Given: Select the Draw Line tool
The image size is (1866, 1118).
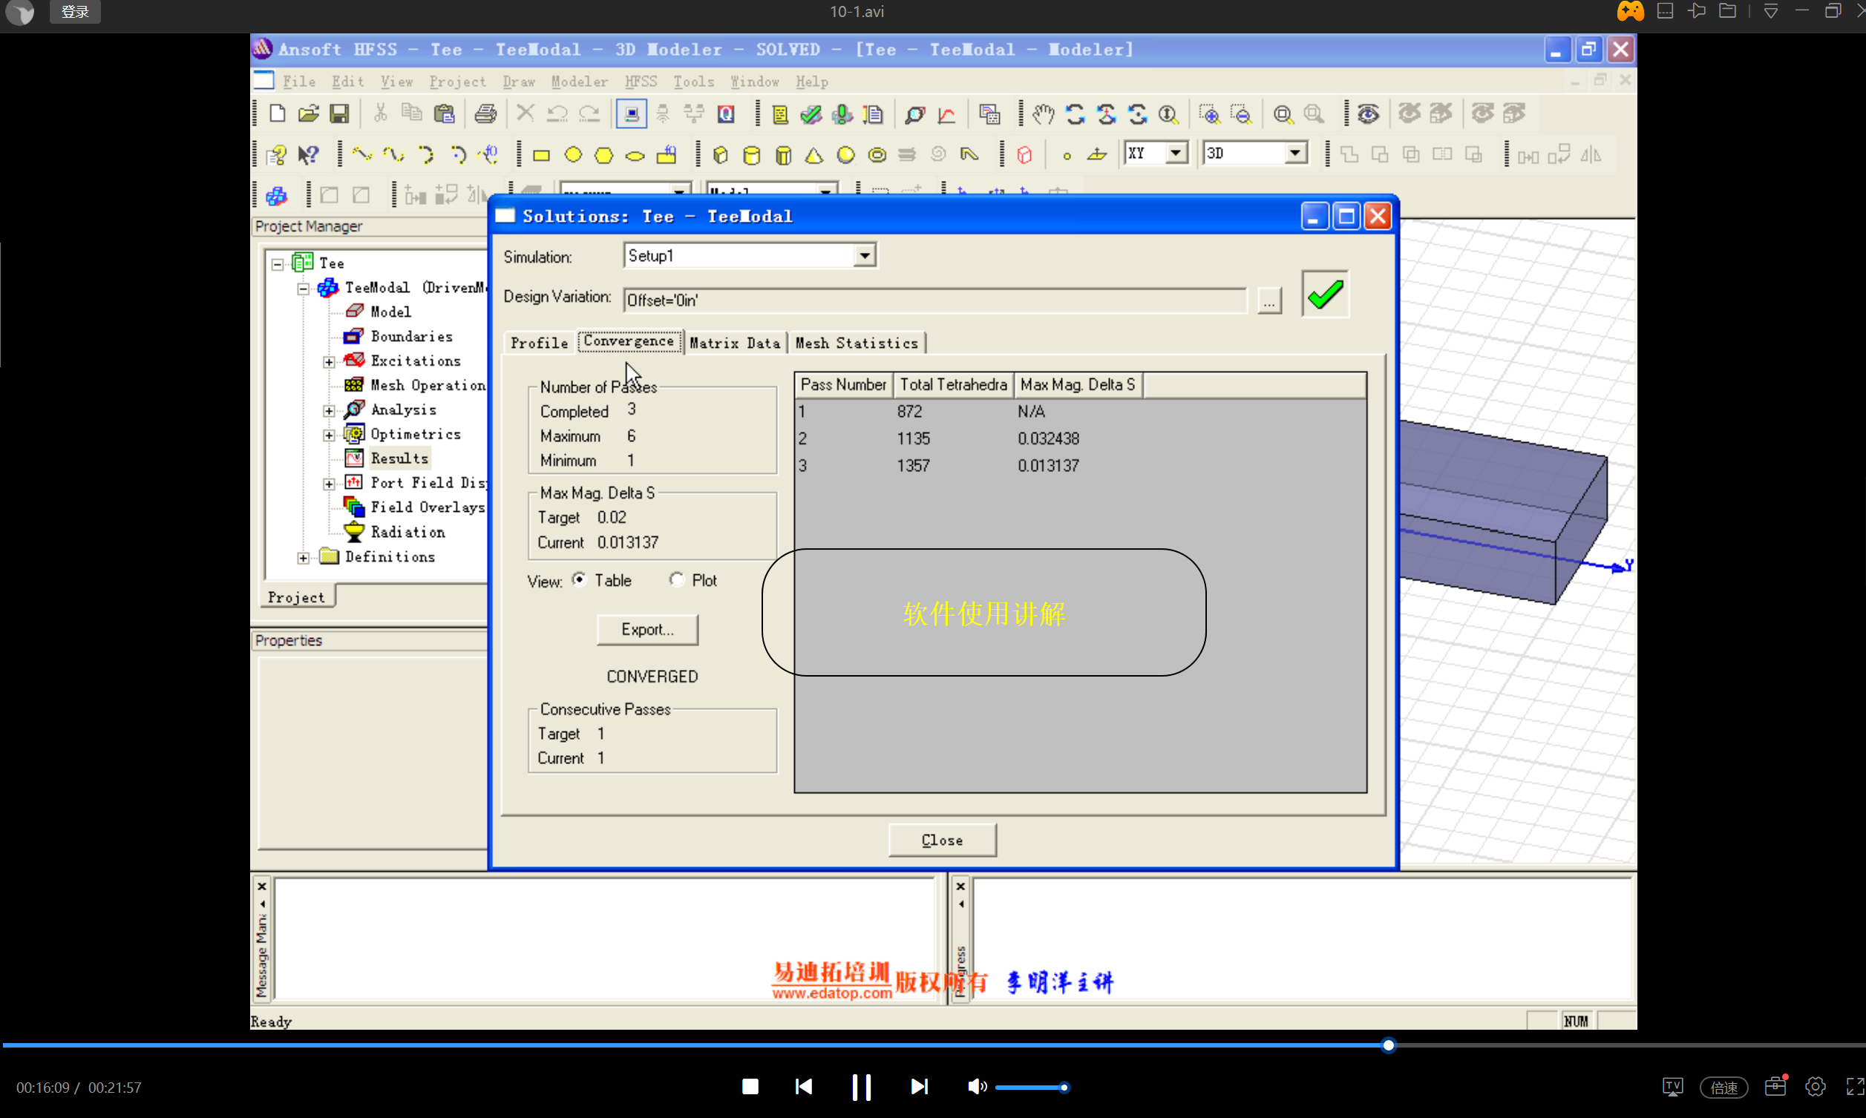Looking at the screenshot, I should coord(361,155).
